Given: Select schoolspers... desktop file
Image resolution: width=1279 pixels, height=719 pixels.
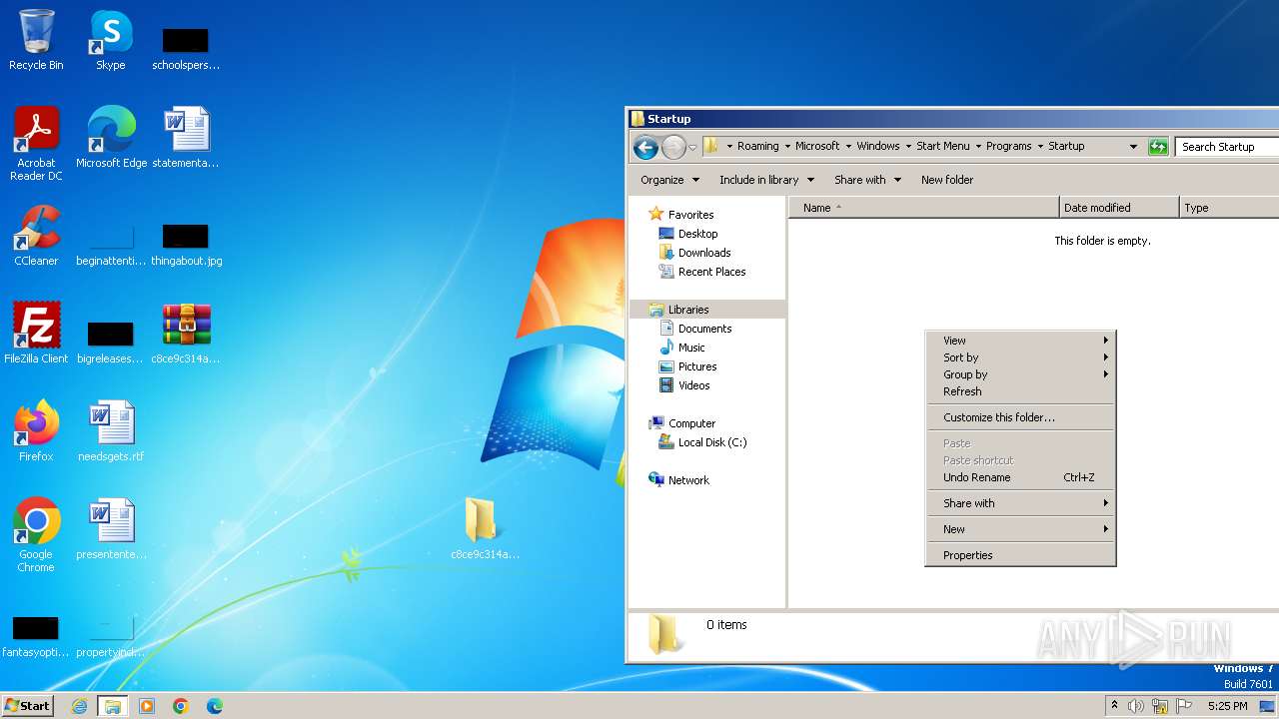Looking at the screenshot, I should coord(186,47).
